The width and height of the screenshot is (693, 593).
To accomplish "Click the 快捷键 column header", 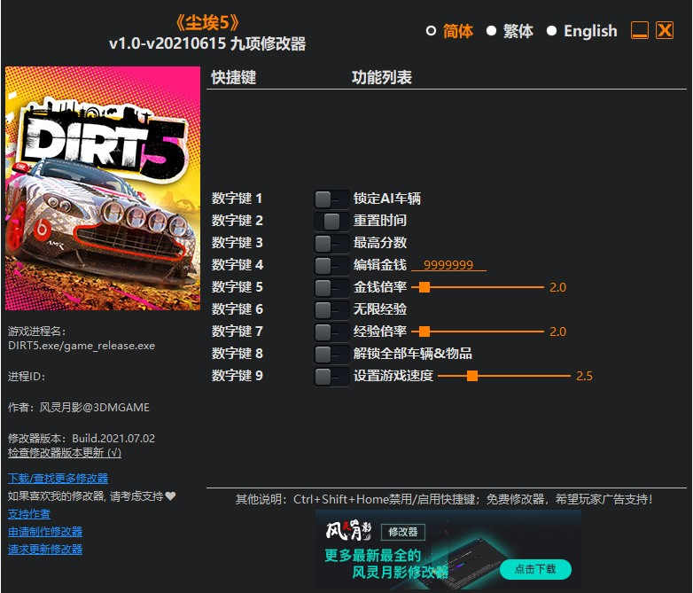I will pos(234,77).
